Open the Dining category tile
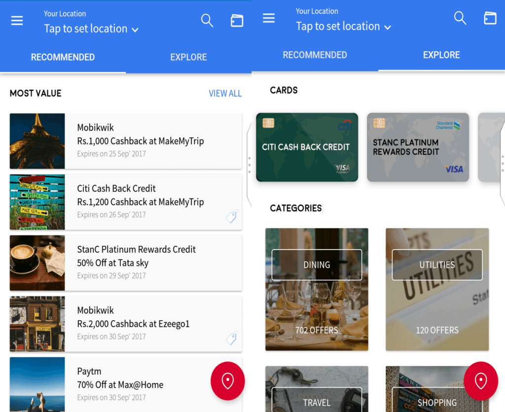Screen dimensions: 505x412 (317, 289)
